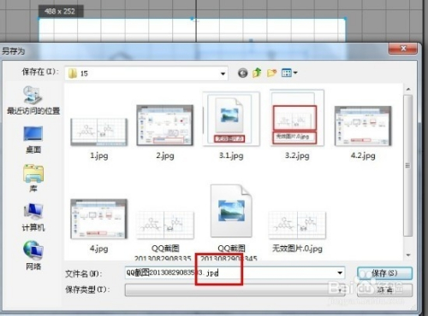Select QQ截图 file ending in 345

231,211
